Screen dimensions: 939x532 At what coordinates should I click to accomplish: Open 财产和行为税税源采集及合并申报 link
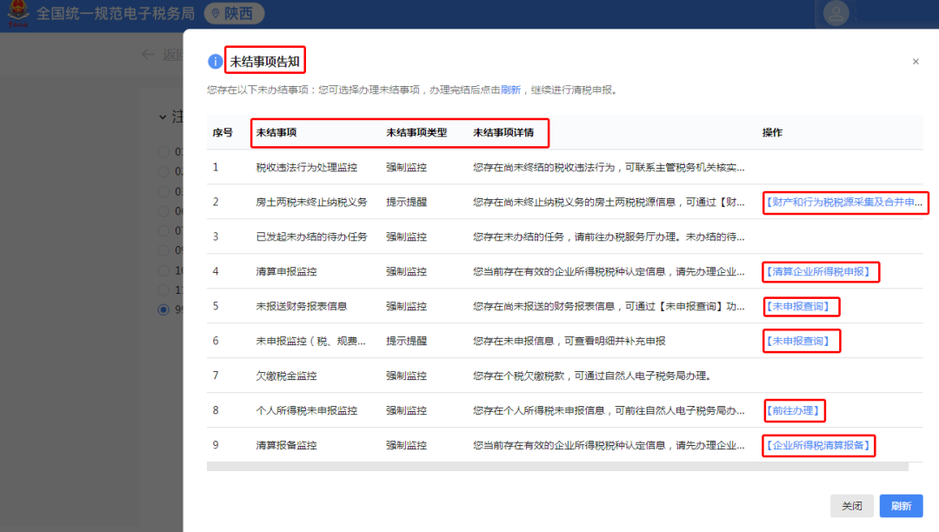[845, 203]
